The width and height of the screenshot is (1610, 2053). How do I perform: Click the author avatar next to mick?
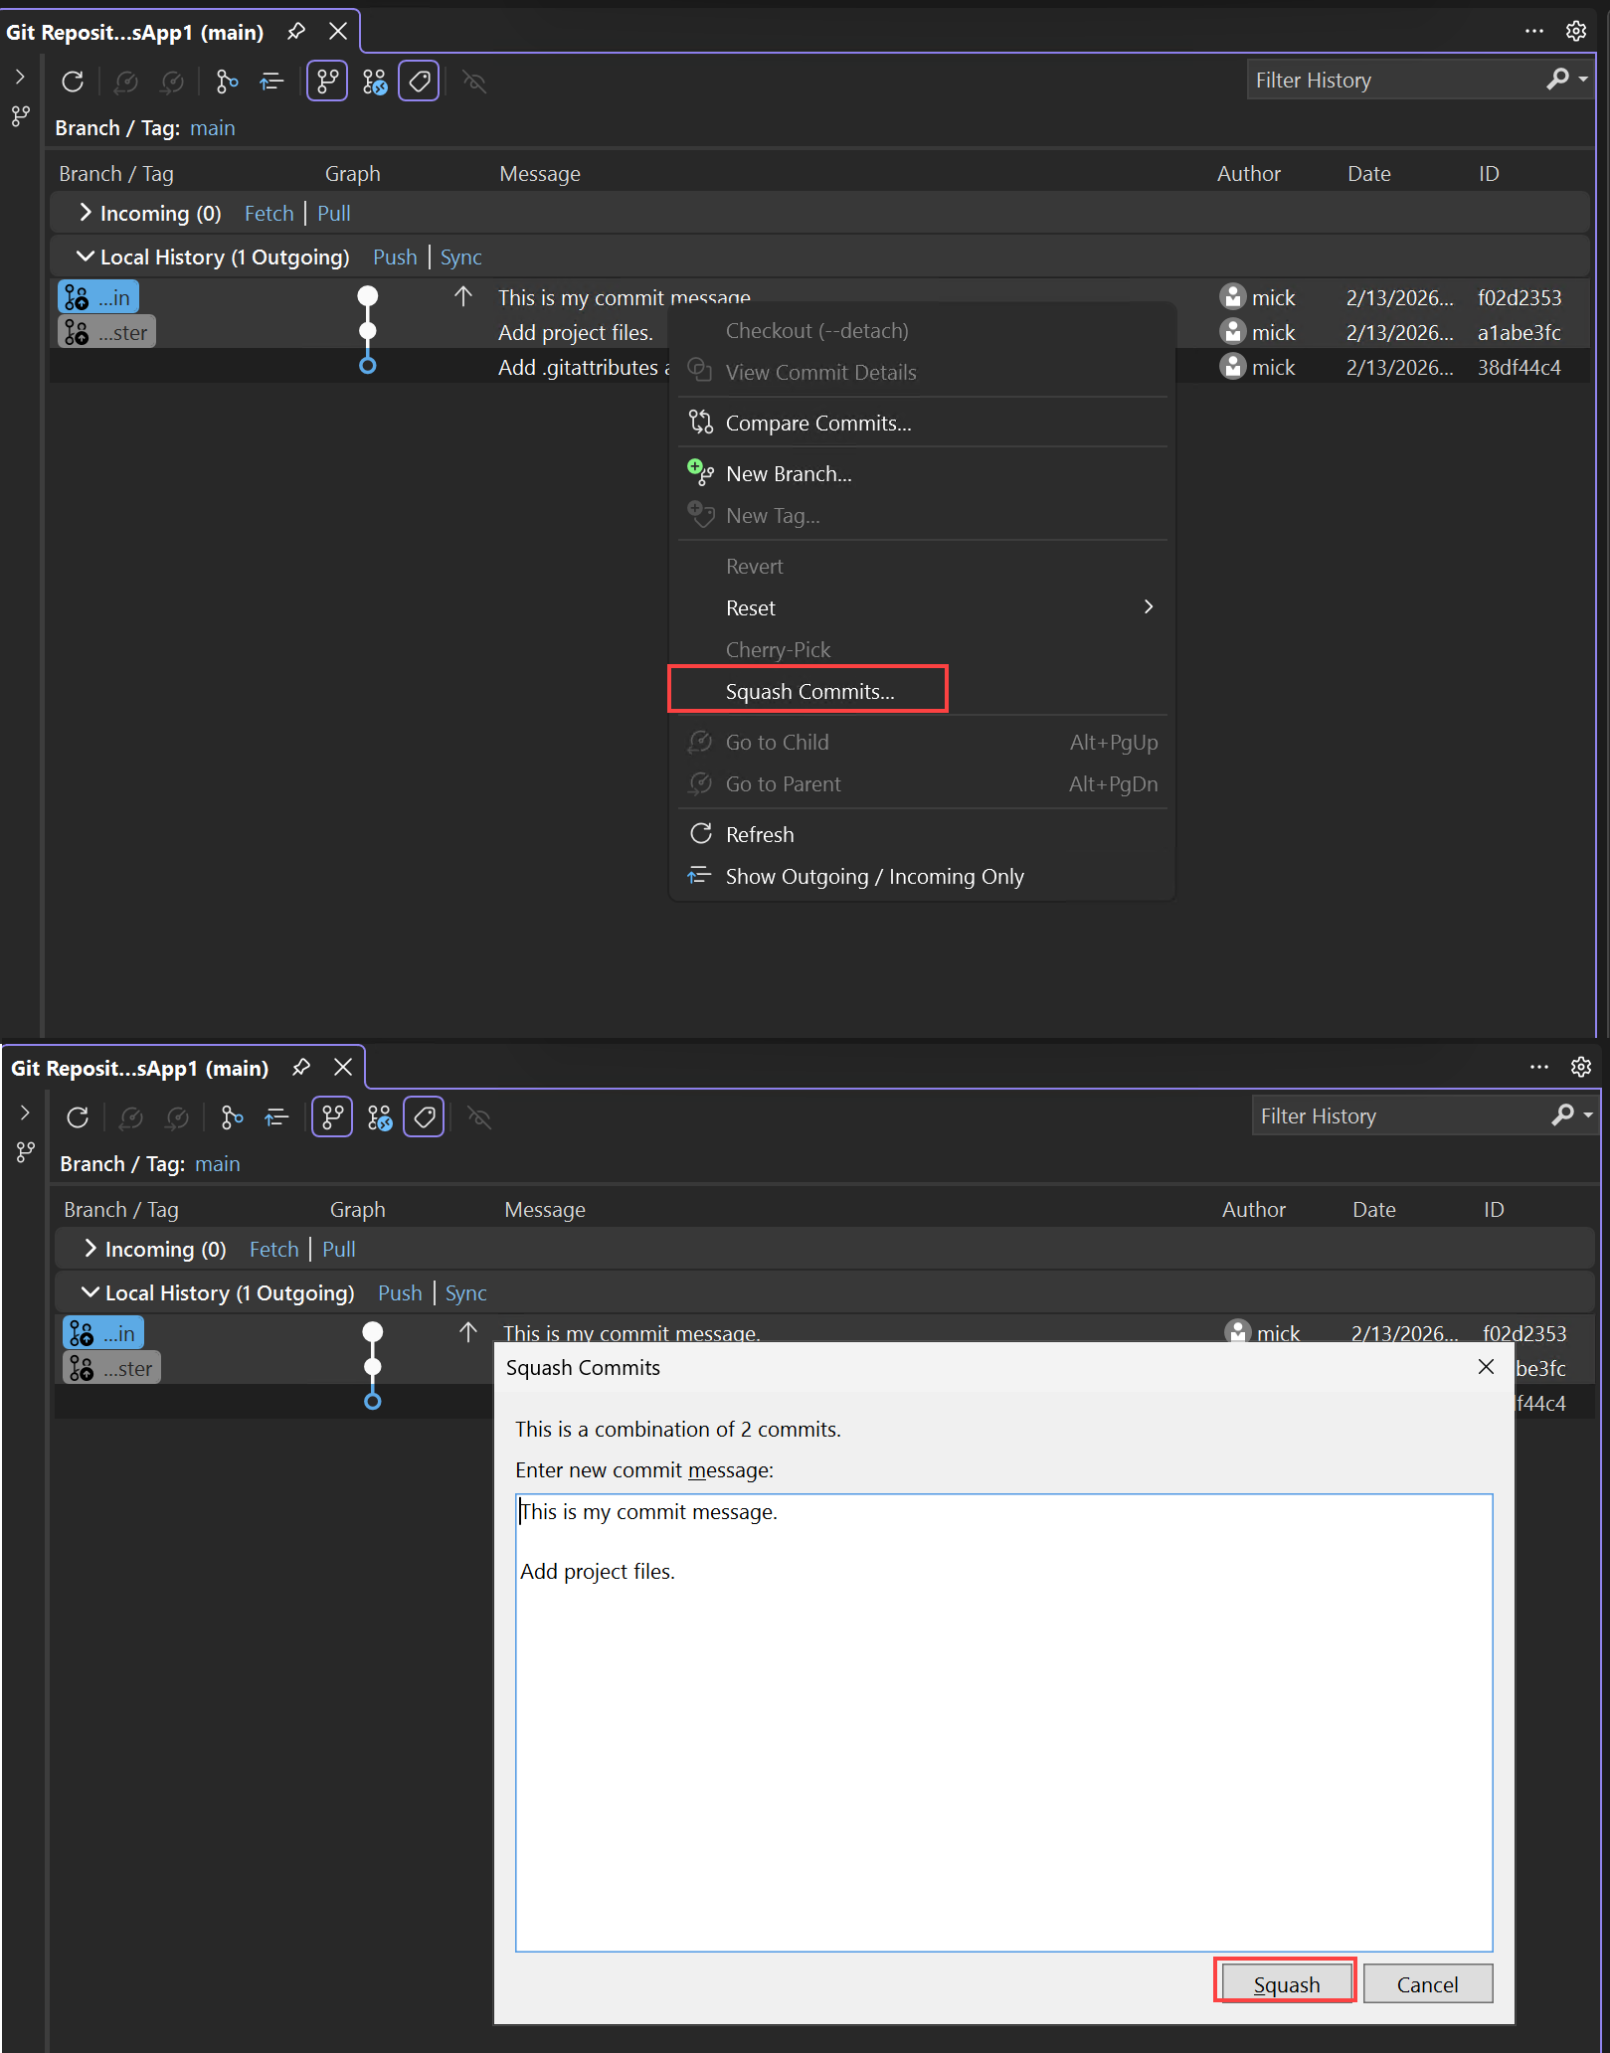pos(1232,296)
